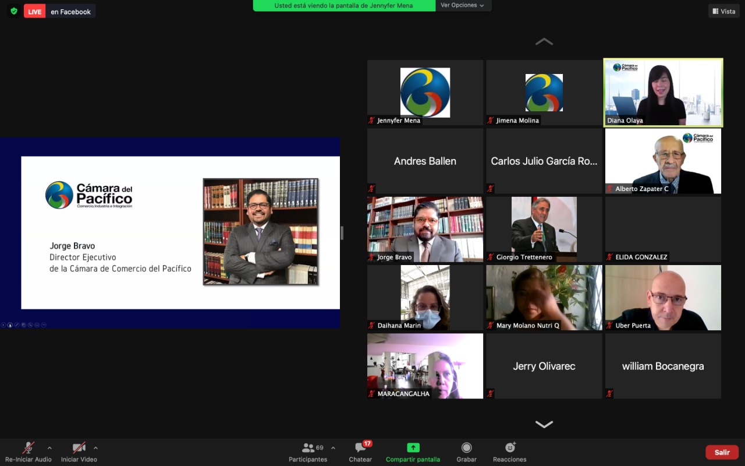Click muted mic icon on Andres Ballen tile
Screen dimensions: 745x466
[371, 189]
